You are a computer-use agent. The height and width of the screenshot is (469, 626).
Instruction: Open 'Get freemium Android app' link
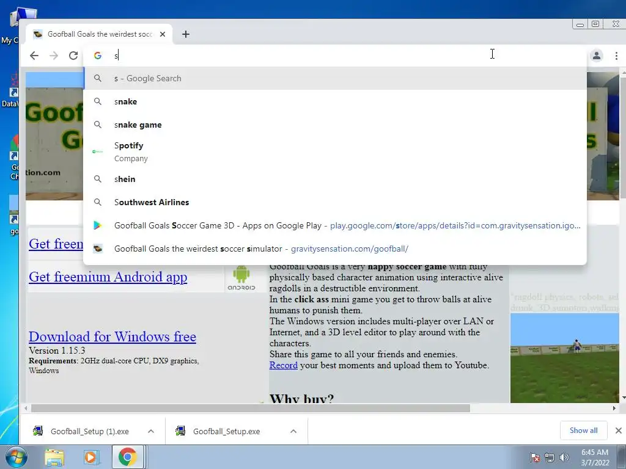tap(108, 277)
